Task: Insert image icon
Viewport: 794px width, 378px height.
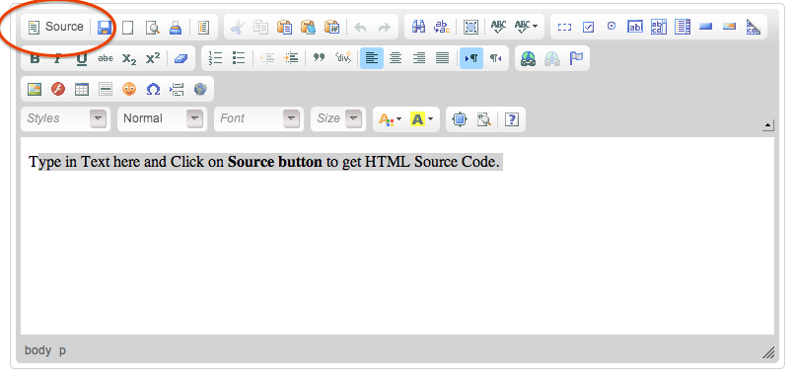Action: pos(35,90)
